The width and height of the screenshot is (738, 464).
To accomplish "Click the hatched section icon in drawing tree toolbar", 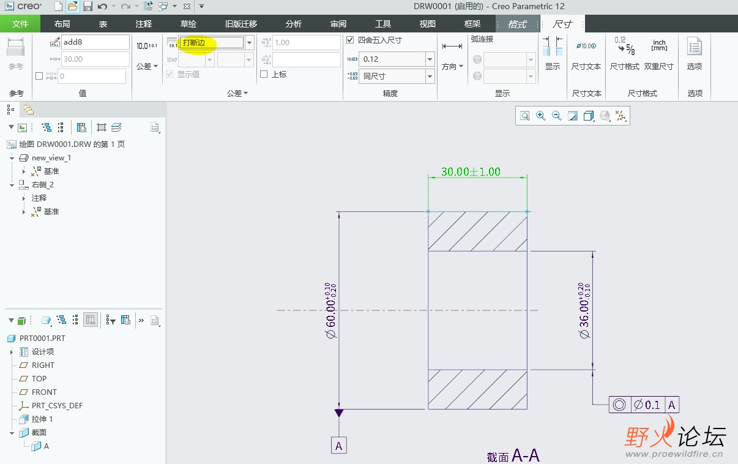I will (102, 127).
